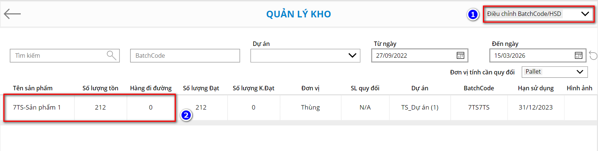This screenshot has width=598, height=151.
Task: Select the 7TS-Sản phẩm 1 row
Action: coord(37,107)
